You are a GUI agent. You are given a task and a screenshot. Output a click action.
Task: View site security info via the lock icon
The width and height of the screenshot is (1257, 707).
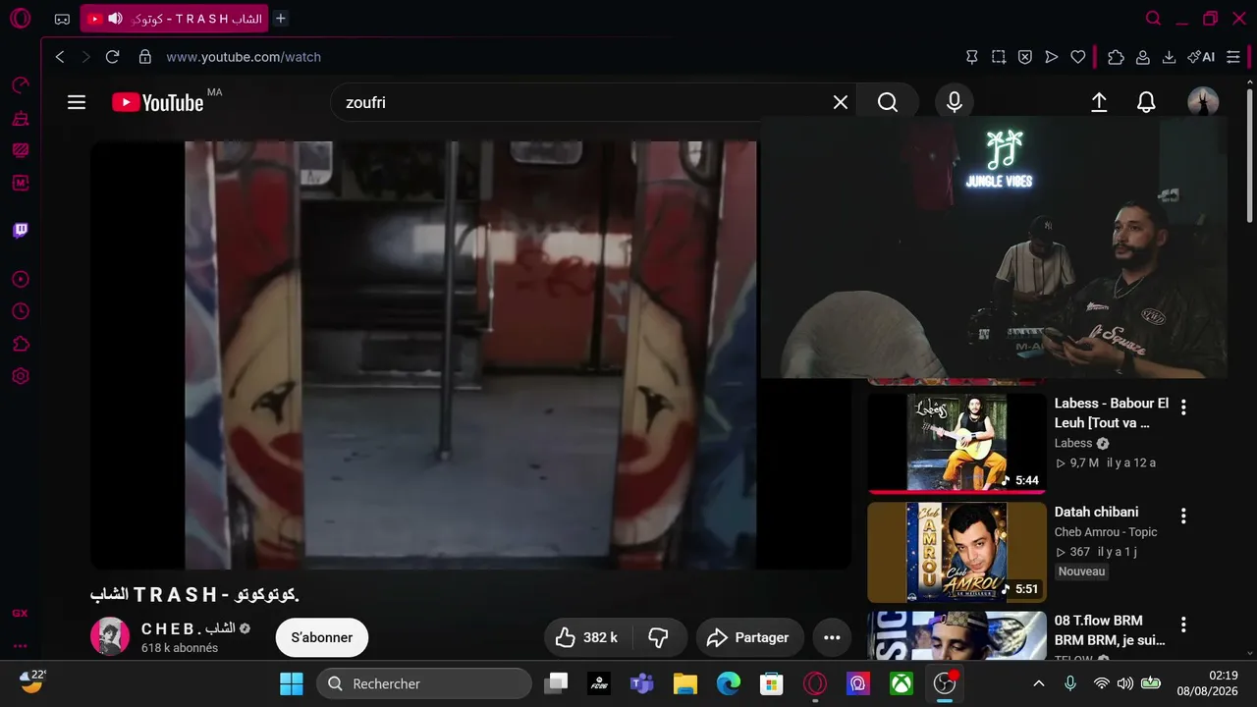[x=145, y=57]
